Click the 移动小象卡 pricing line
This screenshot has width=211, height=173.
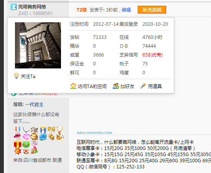click(144, 154)
